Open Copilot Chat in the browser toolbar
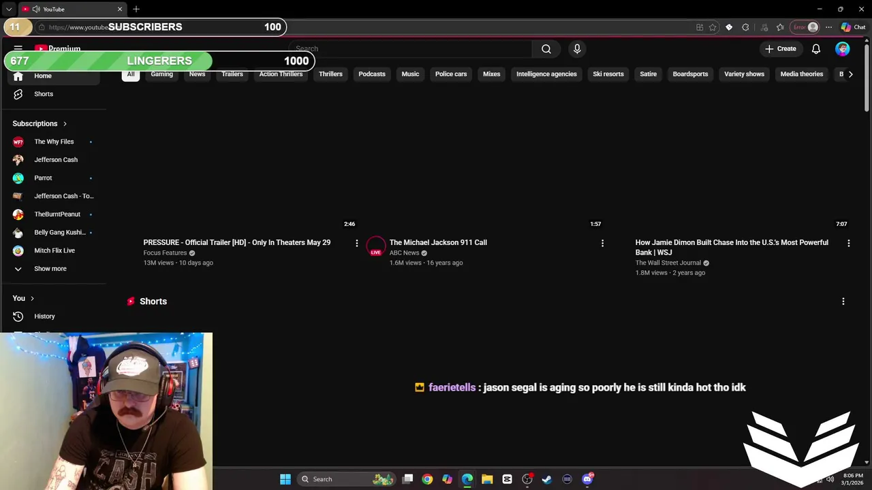This screenshot has height=490, width=872. [853, 27]
